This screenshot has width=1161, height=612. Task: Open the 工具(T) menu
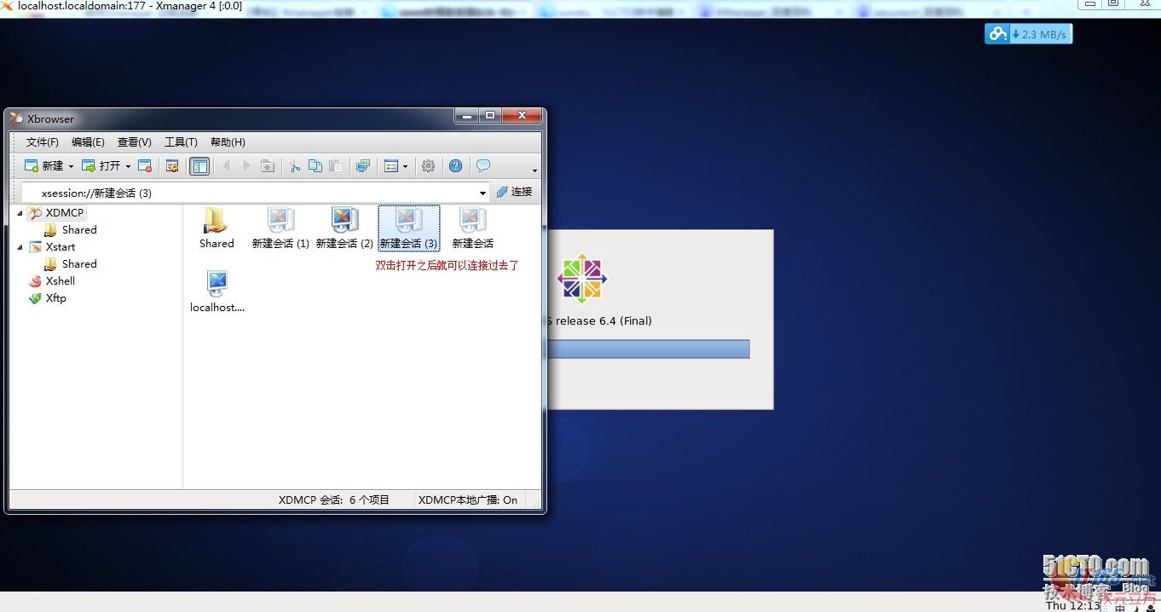pos(181,142)
